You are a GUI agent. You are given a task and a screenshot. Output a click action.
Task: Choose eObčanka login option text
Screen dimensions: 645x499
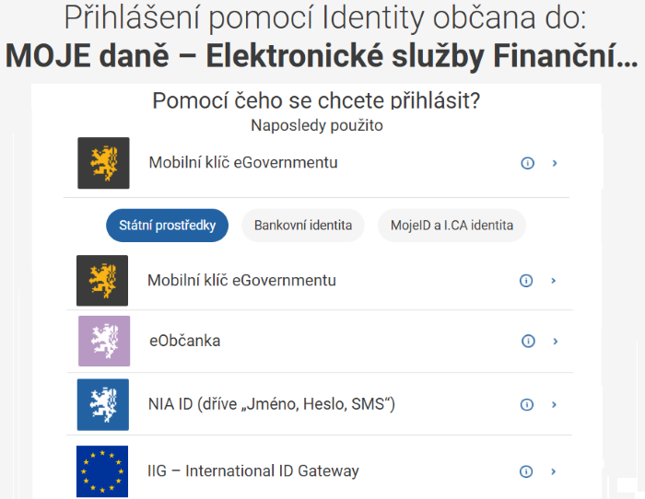tap(184, 342)
